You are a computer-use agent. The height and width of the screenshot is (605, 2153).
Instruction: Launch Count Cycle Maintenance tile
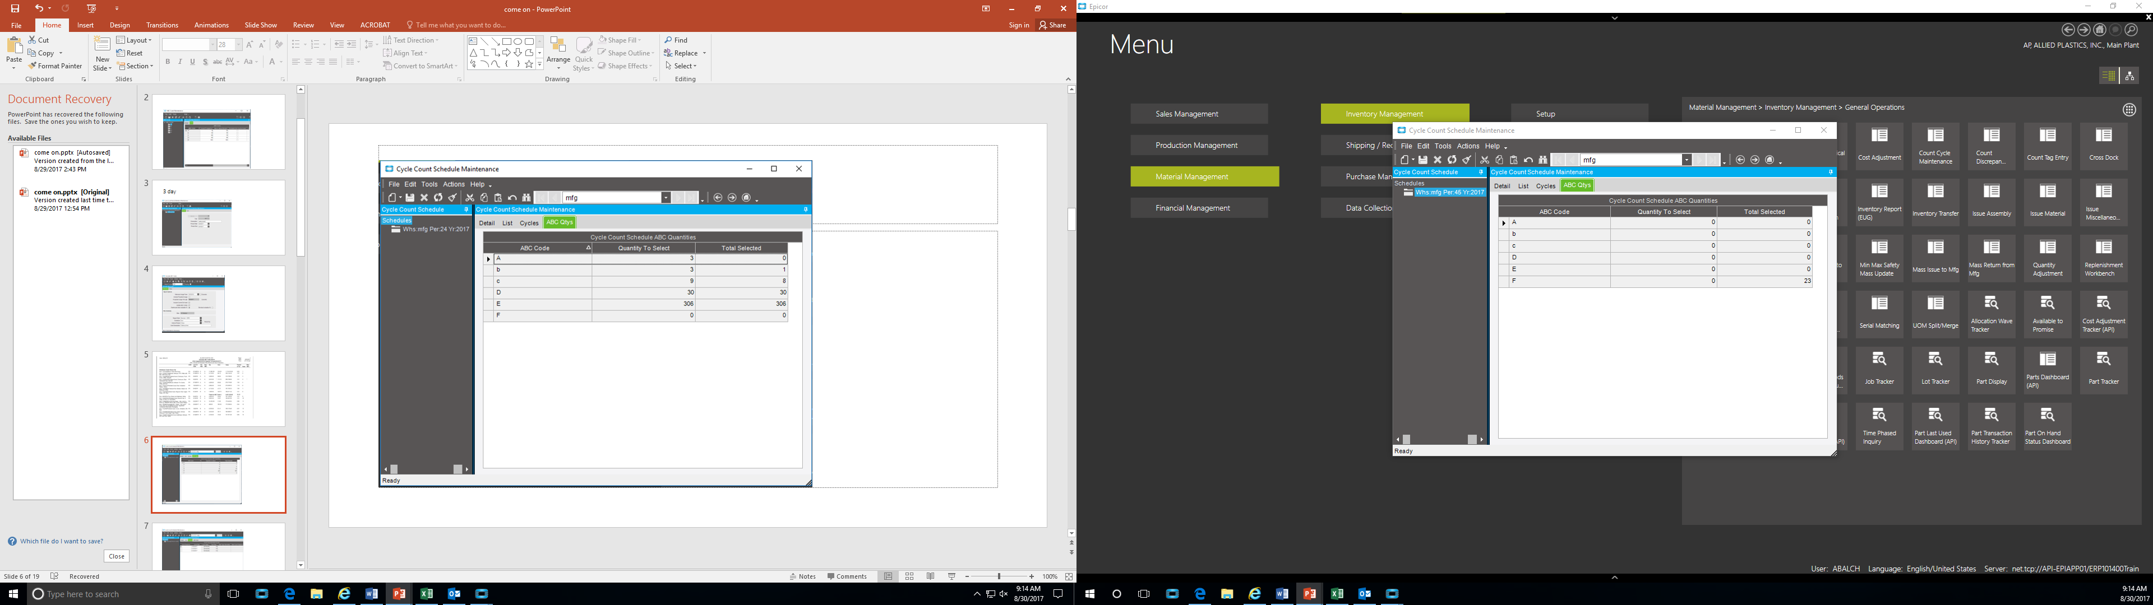tap(1935, 146)
